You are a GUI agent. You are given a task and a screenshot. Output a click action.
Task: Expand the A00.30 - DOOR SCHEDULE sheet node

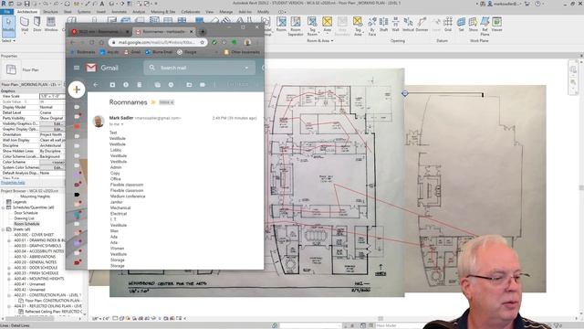click(9, 268)
